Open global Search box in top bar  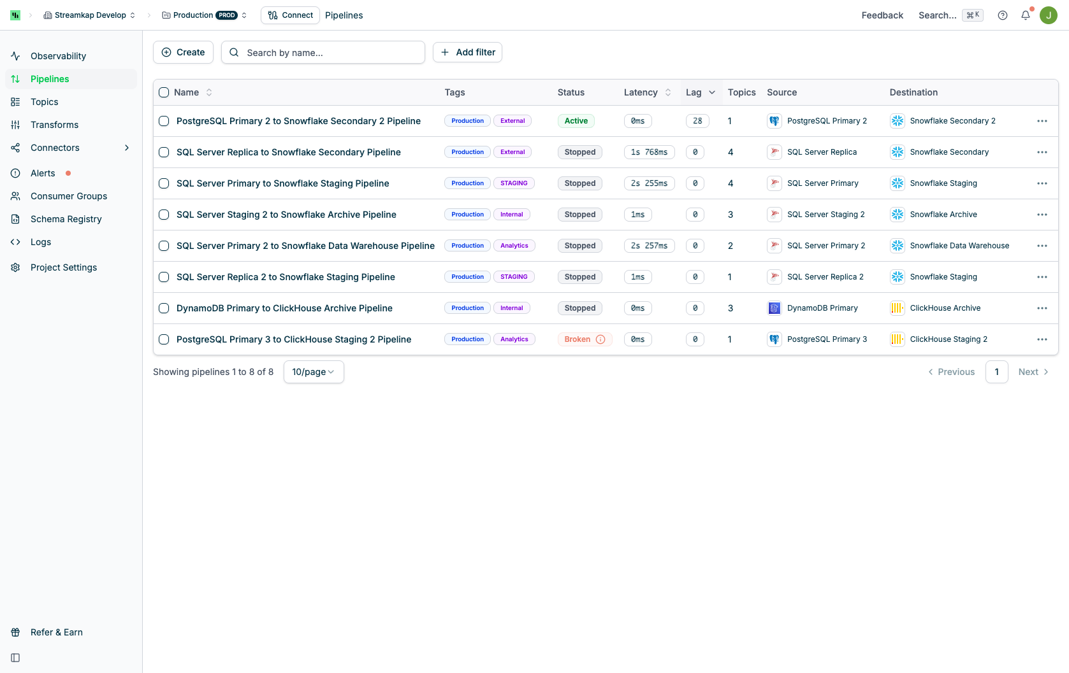point(950,15)
